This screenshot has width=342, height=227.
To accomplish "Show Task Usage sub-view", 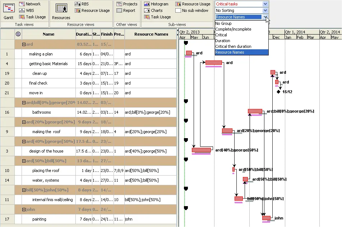I will 157,17.
